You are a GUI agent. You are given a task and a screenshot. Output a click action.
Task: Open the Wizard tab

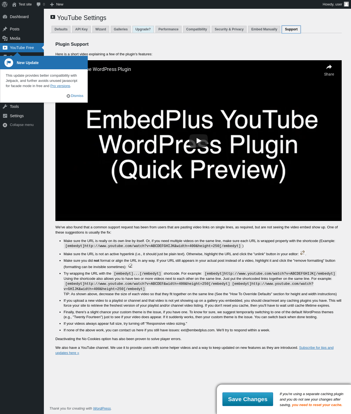tap(101, 29)
